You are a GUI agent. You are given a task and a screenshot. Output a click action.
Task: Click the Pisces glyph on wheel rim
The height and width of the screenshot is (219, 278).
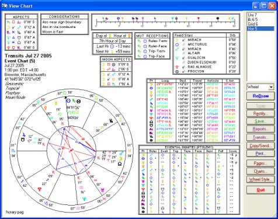coord(105,199)
